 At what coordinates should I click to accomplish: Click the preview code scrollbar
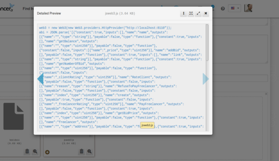coord(207,43)
